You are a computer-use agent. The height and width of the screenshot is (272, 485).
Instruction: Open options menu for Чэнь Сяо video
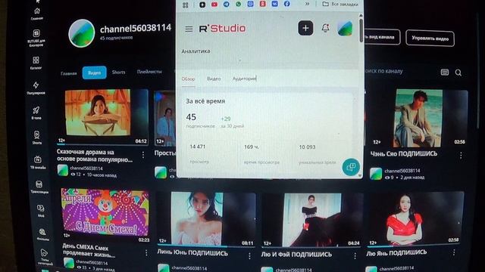click(x=461, y=156)
